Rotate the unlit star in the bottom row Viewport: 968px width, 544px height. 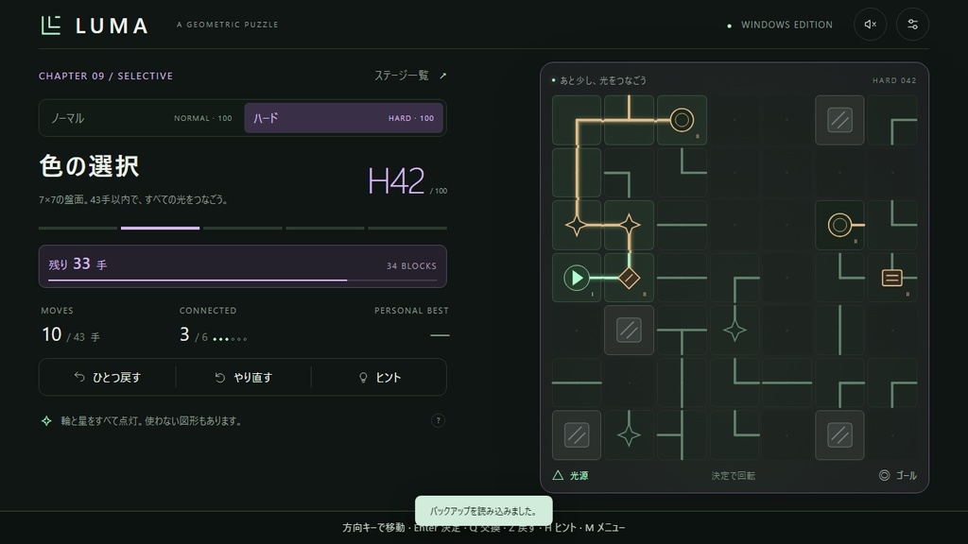tap(629, 434)
